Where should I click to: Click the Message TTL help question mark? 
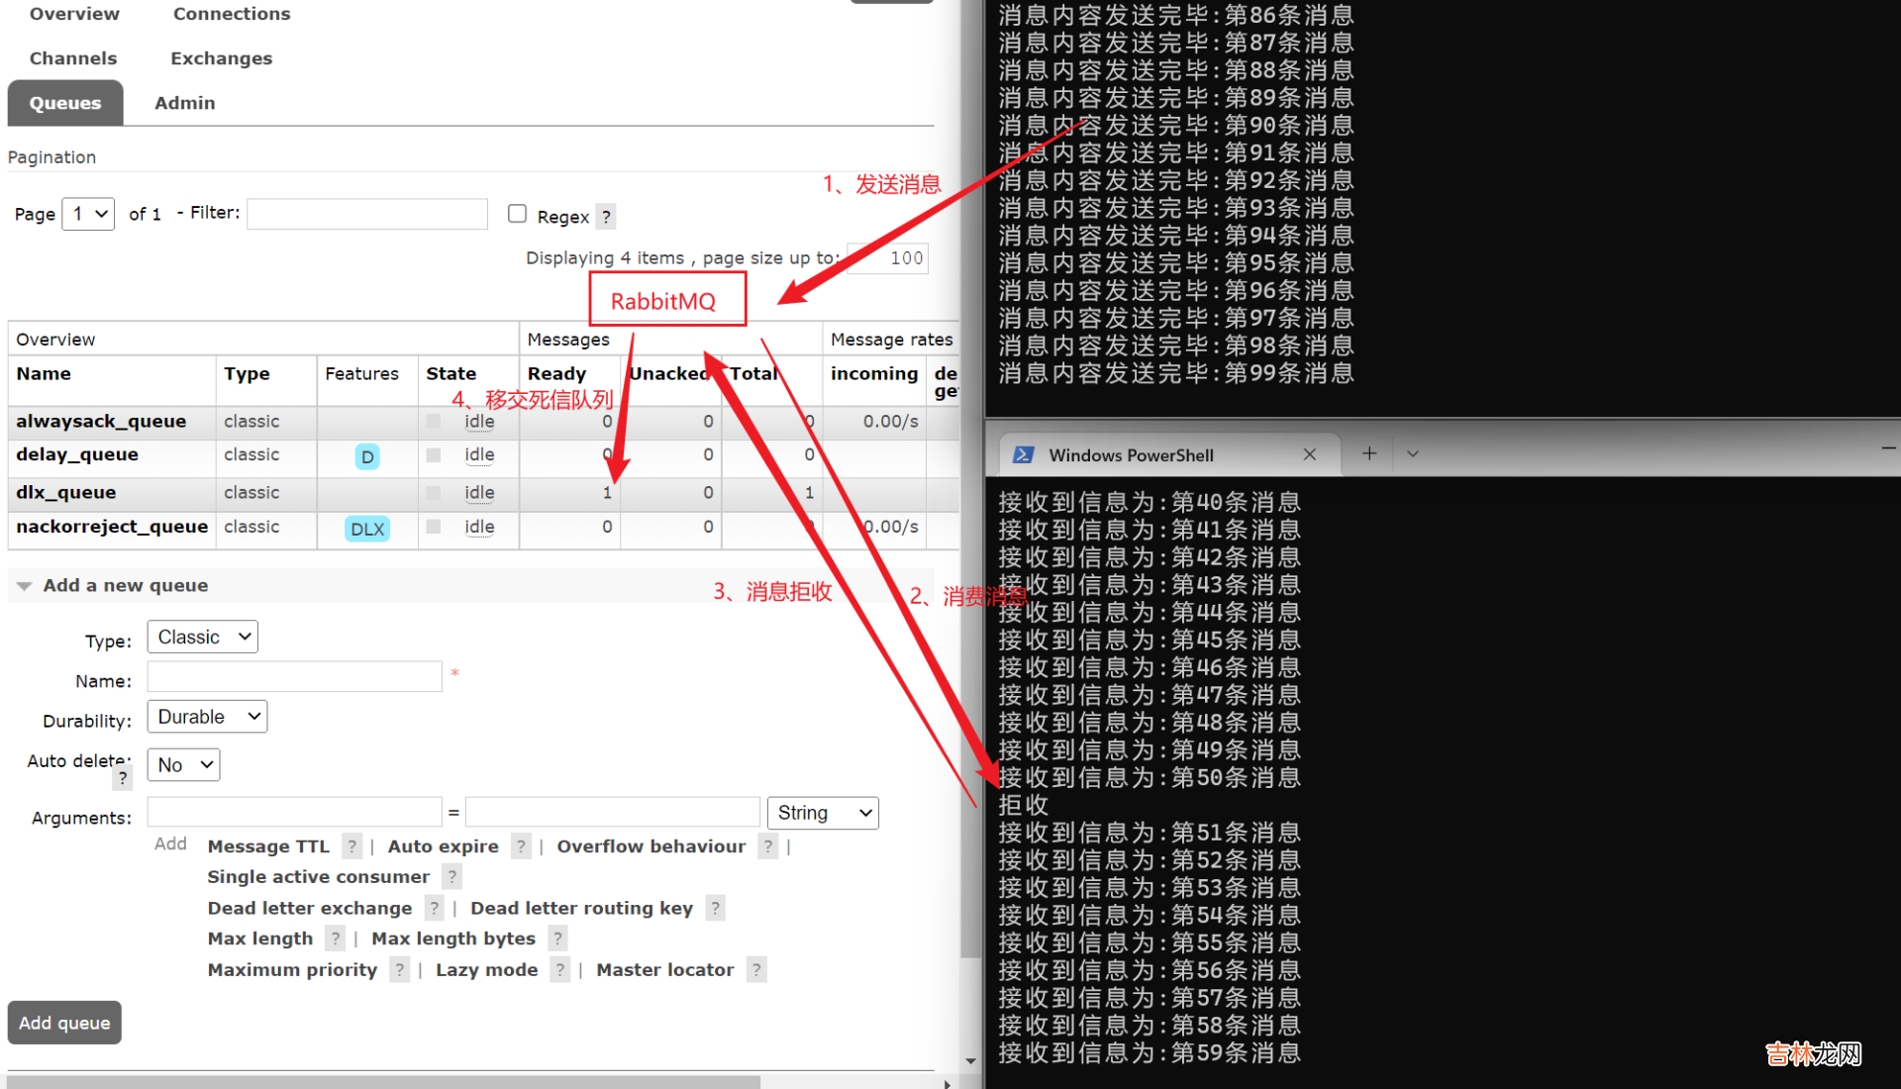pyautogui.click(x=351, y=846)
